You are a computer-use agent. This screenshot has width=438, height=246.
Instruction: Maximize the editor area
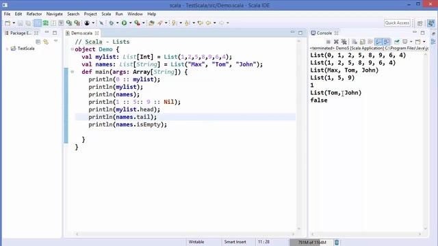(300, 33)
